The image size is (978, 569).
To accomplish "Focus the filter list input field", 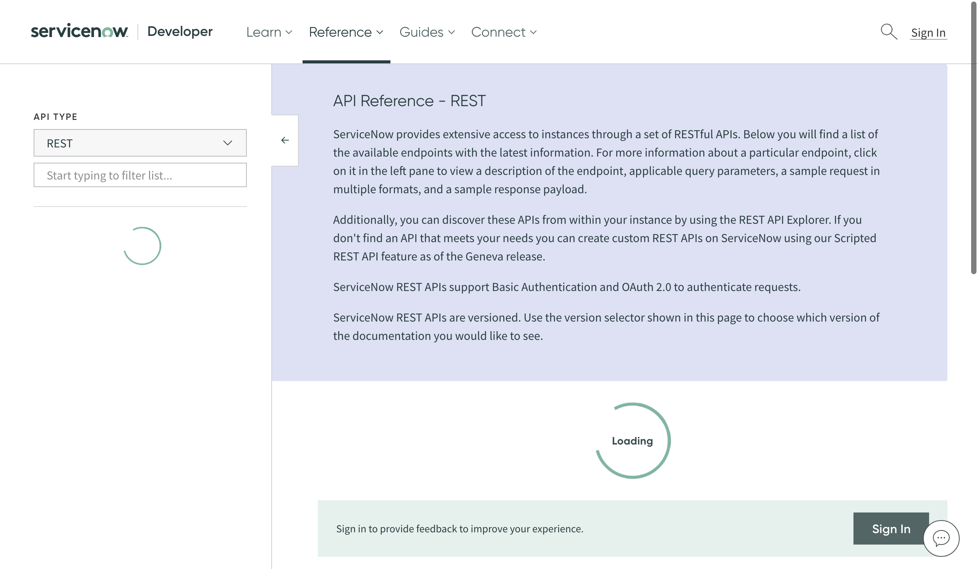I will click(x=140, y=175).
